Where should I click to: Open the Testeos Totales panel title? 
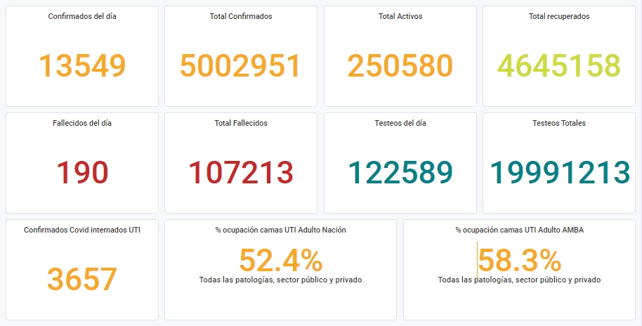pos(559,123)
